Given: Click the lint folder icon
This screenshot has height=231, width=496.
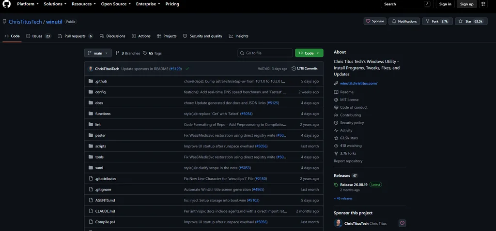Looking at the screenshot, I should 91,124.
